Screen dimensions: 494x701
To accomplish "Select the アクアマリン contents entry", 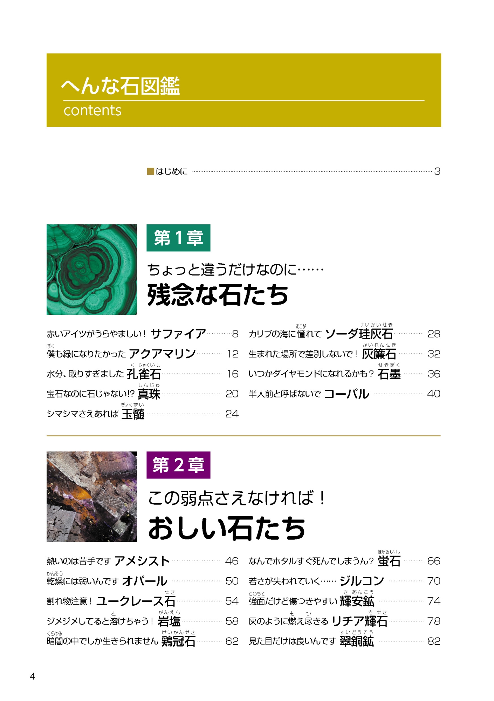I will (143, 354).
